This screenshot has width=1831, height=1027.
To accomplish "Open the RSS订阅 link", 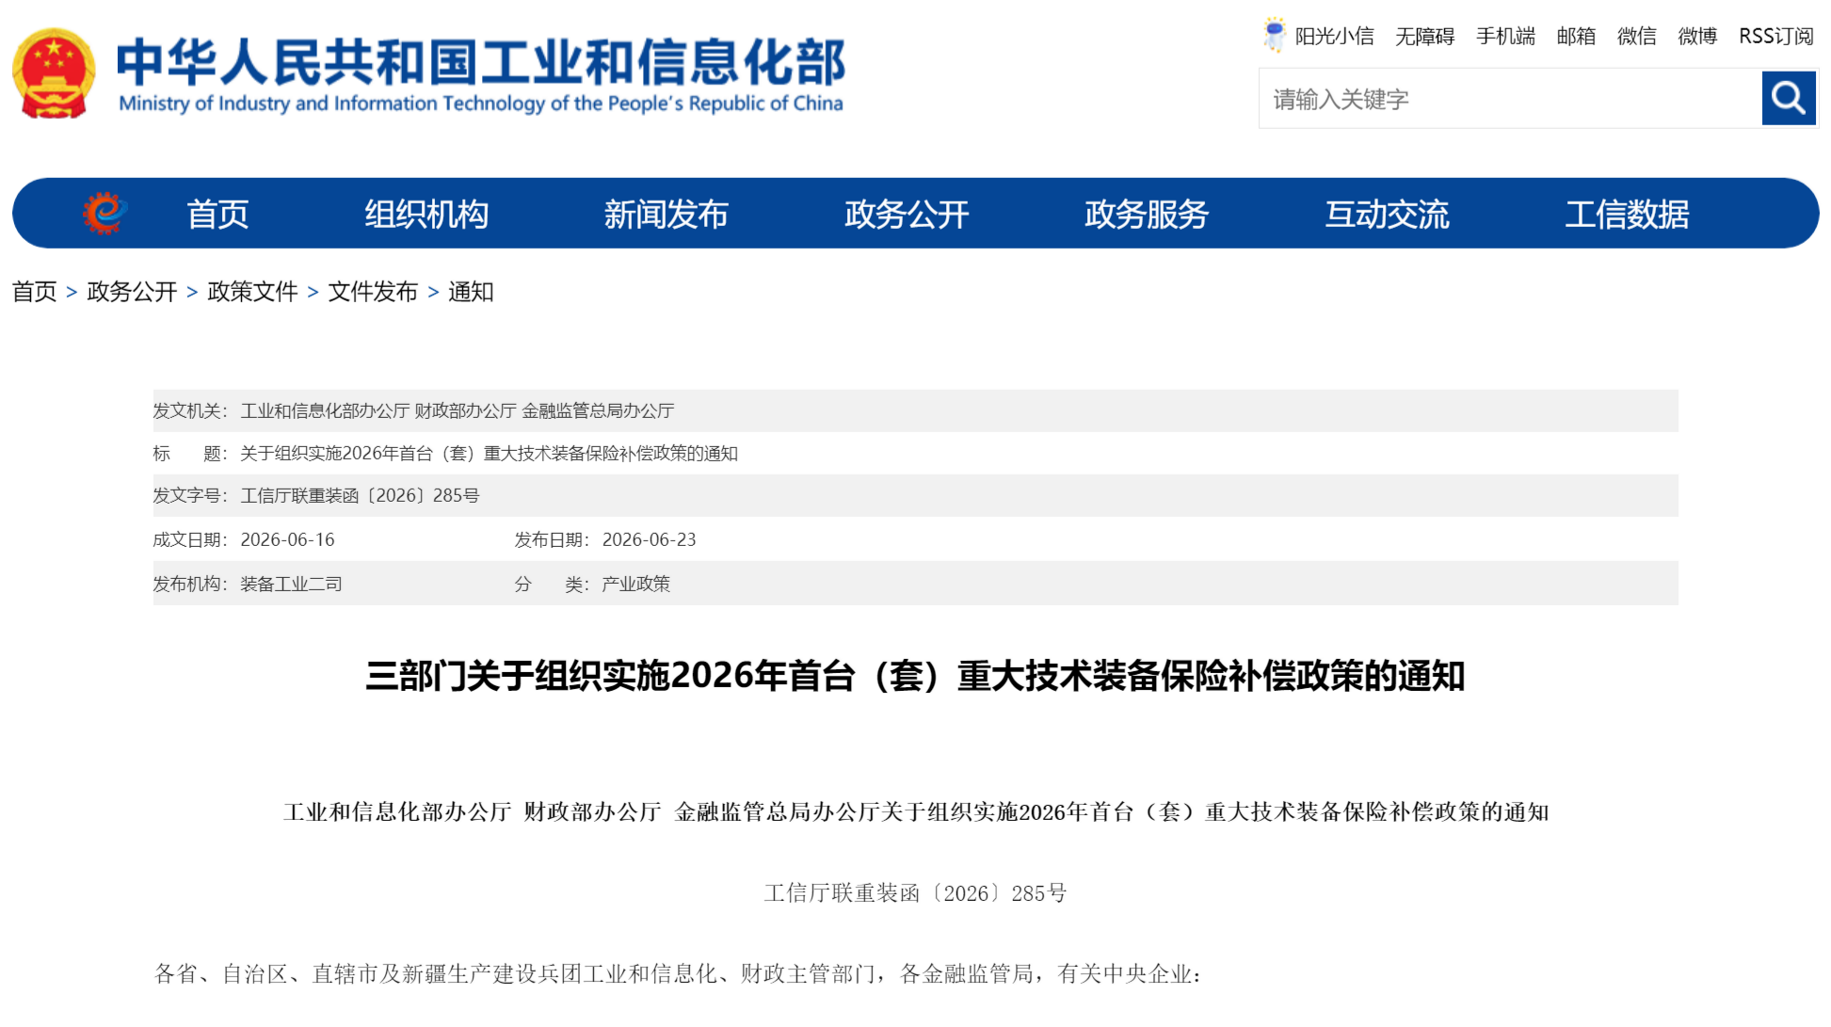I will pos(1775,36).
